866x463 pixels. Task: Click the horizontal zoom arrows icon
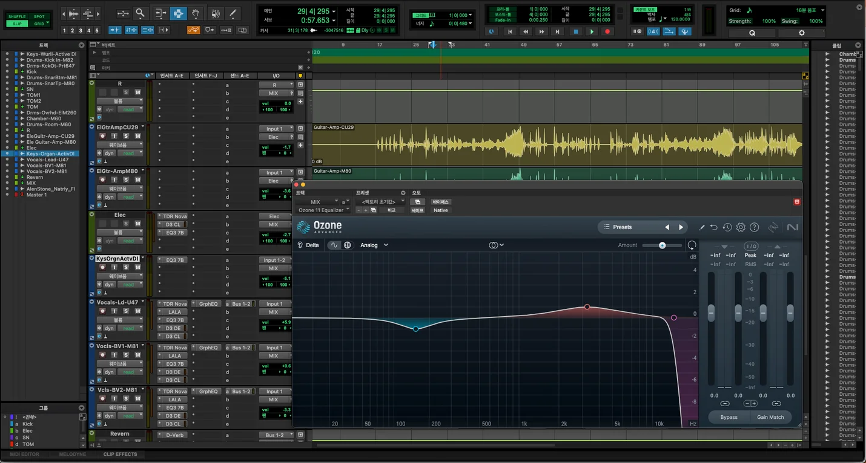coord(123,13)
